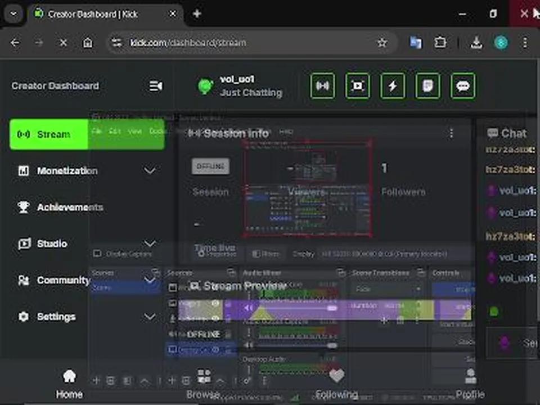The width and height of the screenshot is (540, 405).
Task: Collapse the Creator Dashboard sidebar
Action: click(156, 85)
